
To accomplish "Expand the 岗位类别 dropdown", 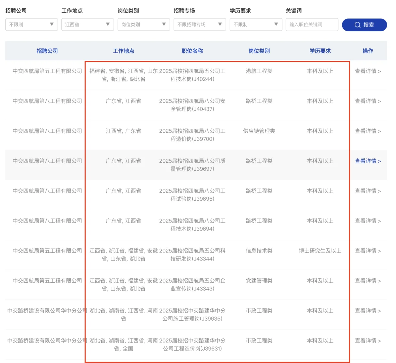I will coord(144,25).
